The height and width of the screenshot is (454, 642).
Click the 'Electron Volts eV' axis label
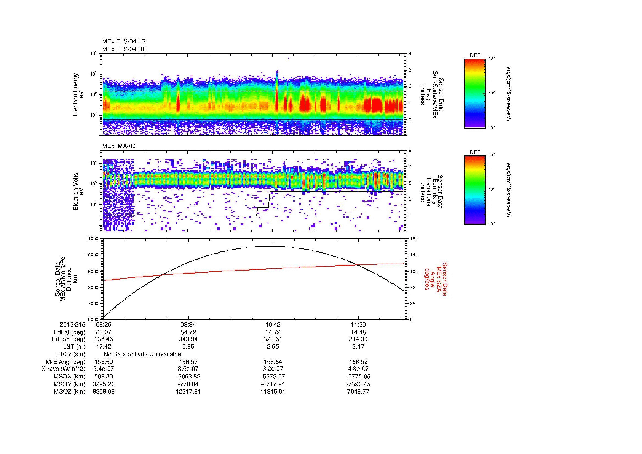coord(78,191)
